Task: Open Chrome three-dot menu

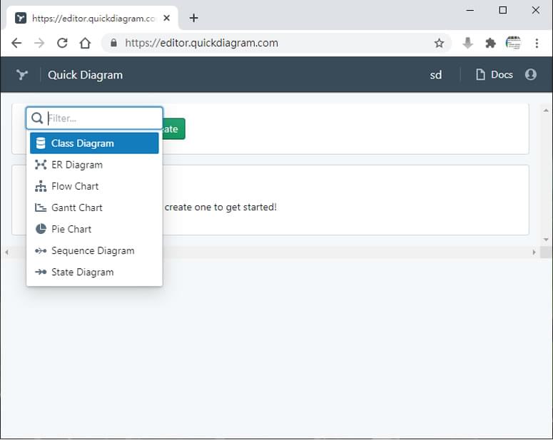Action: coord(537,43)
